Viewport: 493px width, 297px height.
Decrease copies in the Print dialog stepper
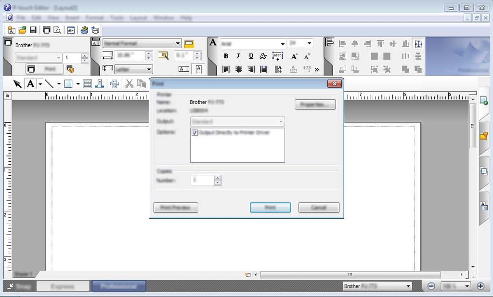pyautogui.click(x=218, y=182)
